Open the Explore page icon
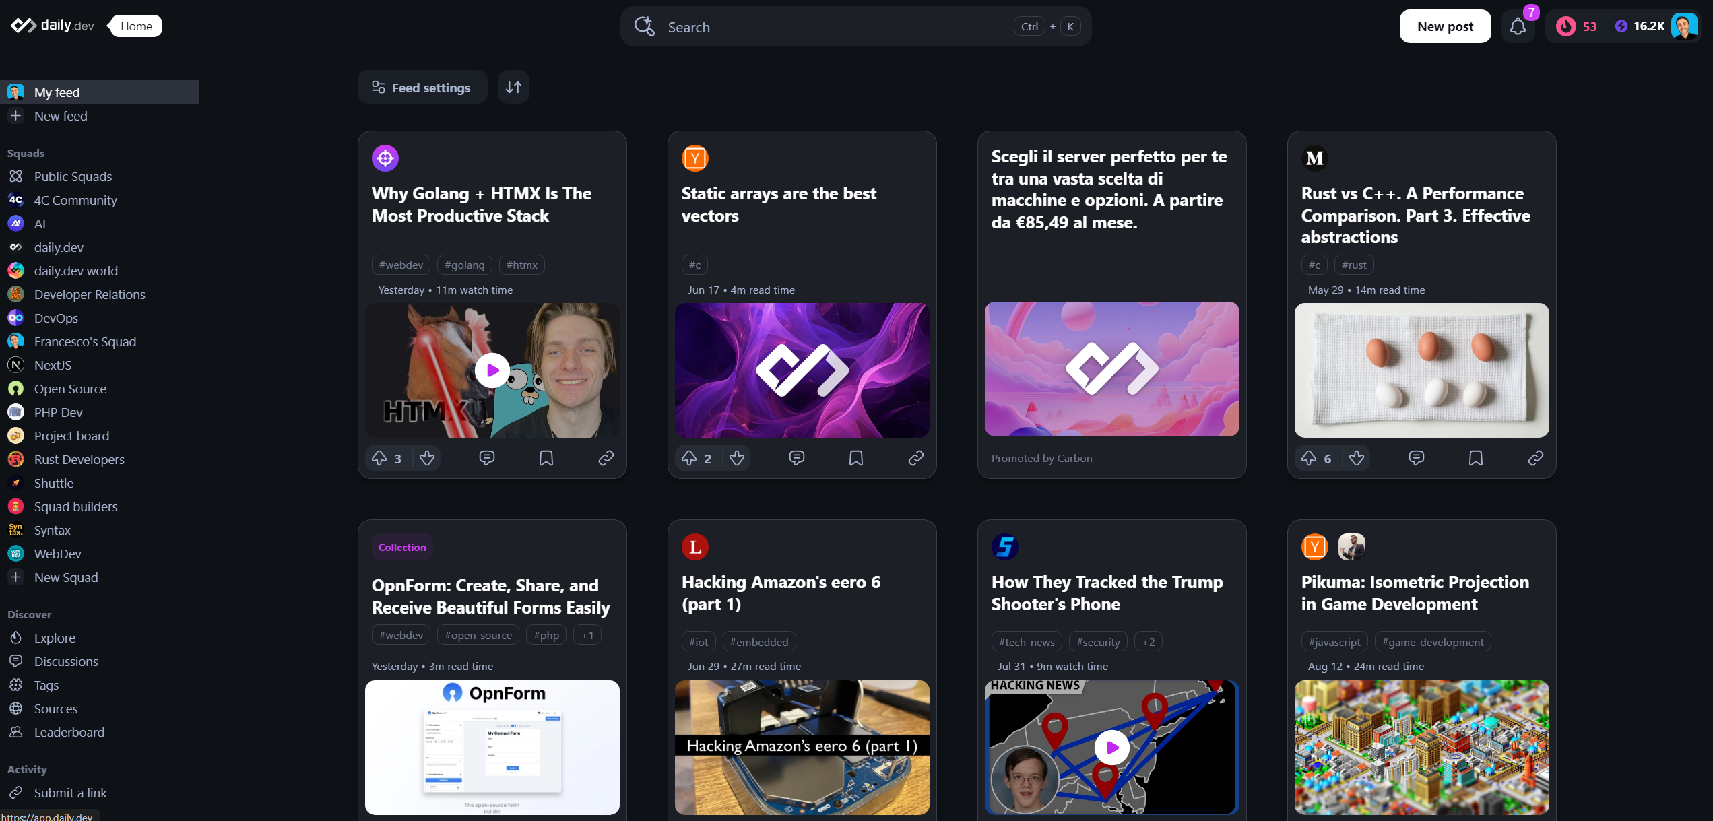The height and width of the screenshot is (821, 1713). [x=15, y=638]
